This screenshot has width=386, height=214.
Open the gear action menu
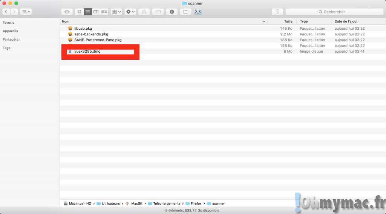(x=130, y=12)
